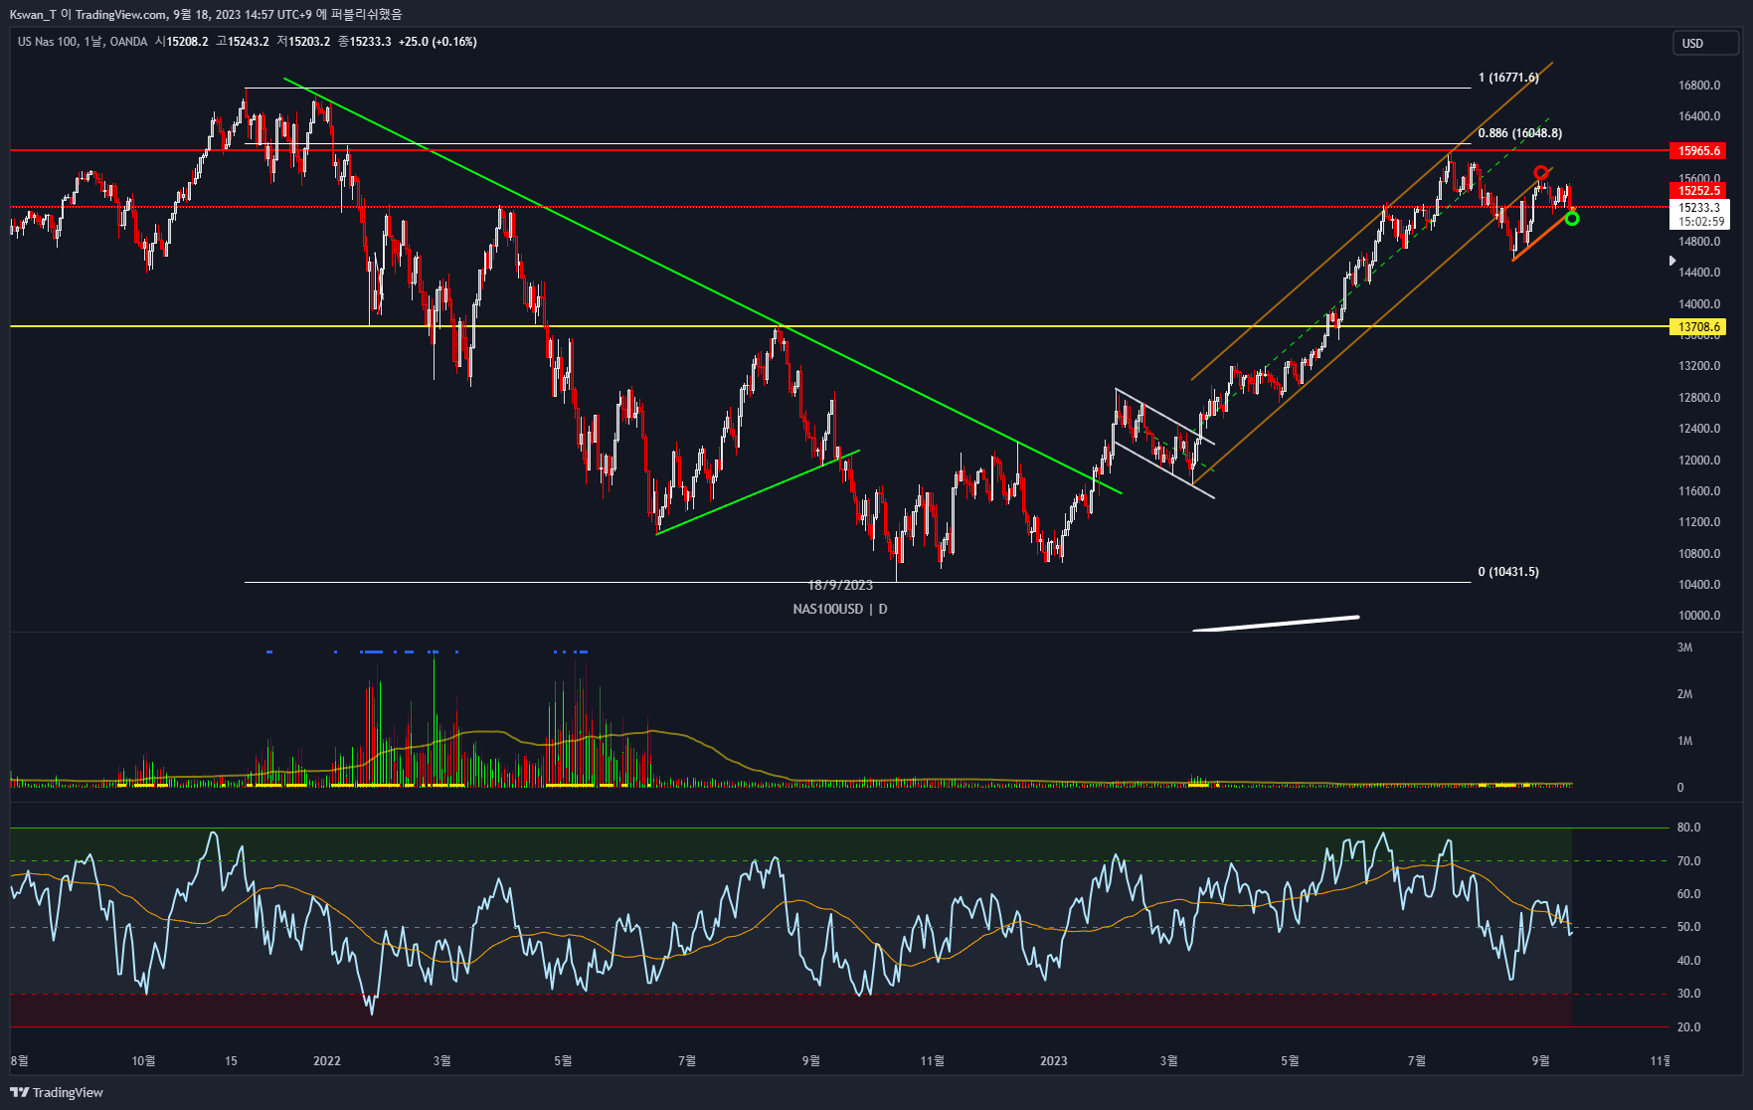Click the yellow 13708.6 price label
This screenshot has height=1110, width=1753.
[x=1699, y=327]
